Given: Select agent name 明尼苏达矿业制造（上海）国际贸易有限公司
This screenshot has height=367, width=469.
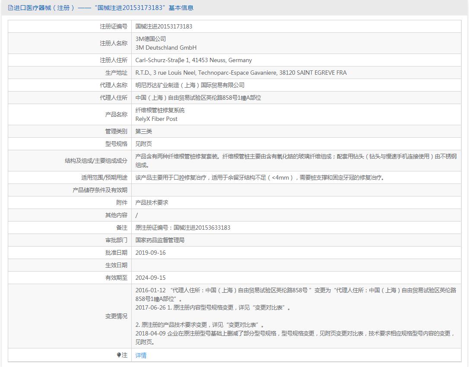Looking at the screenshot, I should click(x=190, y=85).
